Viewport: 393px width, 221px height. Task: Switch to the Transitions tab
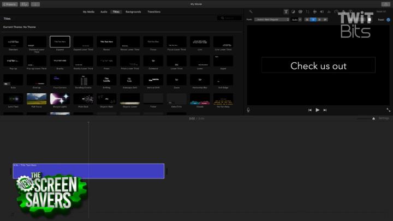153,11
